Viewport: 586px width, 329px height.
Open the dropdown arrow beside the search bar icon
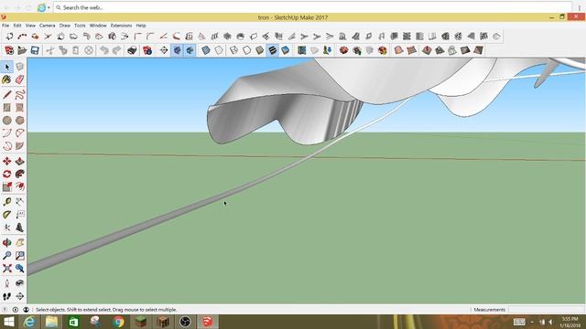tap(49, 8)
